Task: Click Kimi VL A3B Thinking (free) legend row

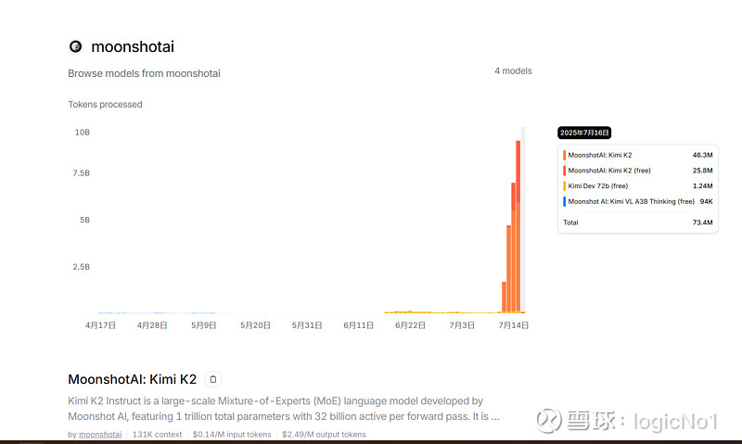Action: coord(638,201)
